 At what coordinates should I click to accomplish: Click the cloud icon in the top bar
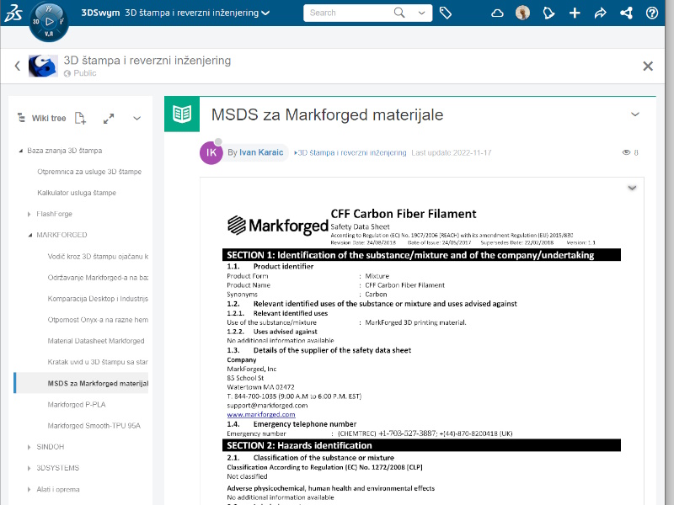tap(497, 13)
